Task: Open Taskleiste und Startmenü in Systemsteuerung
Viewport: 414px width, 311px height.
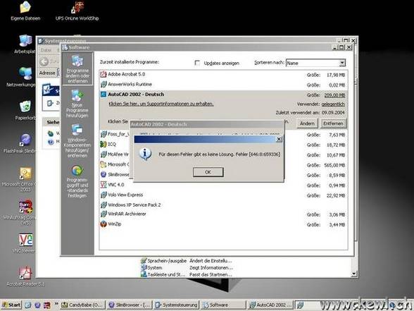Action: tap(163, 274)
